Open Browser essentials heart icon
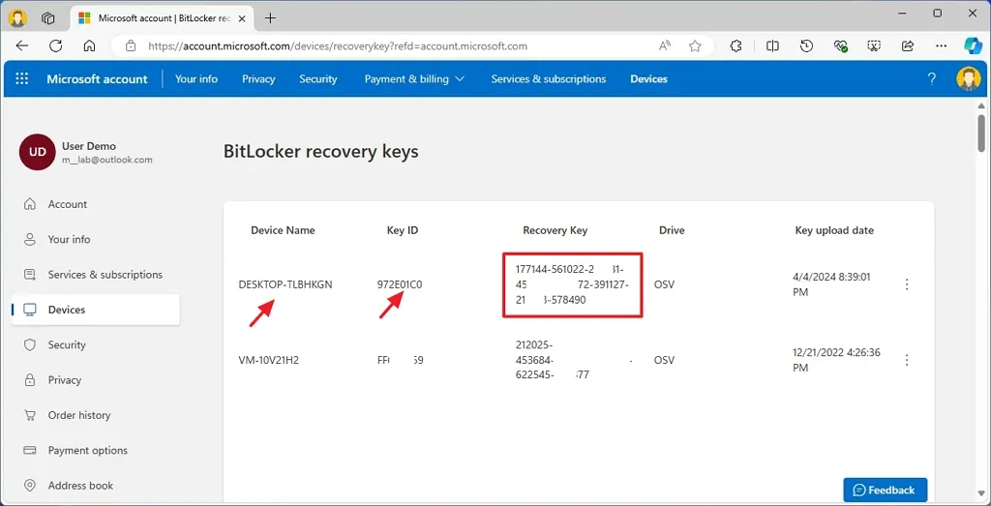Image resolution: width=991 pixels, height=506 pixels. click(841, 46)
